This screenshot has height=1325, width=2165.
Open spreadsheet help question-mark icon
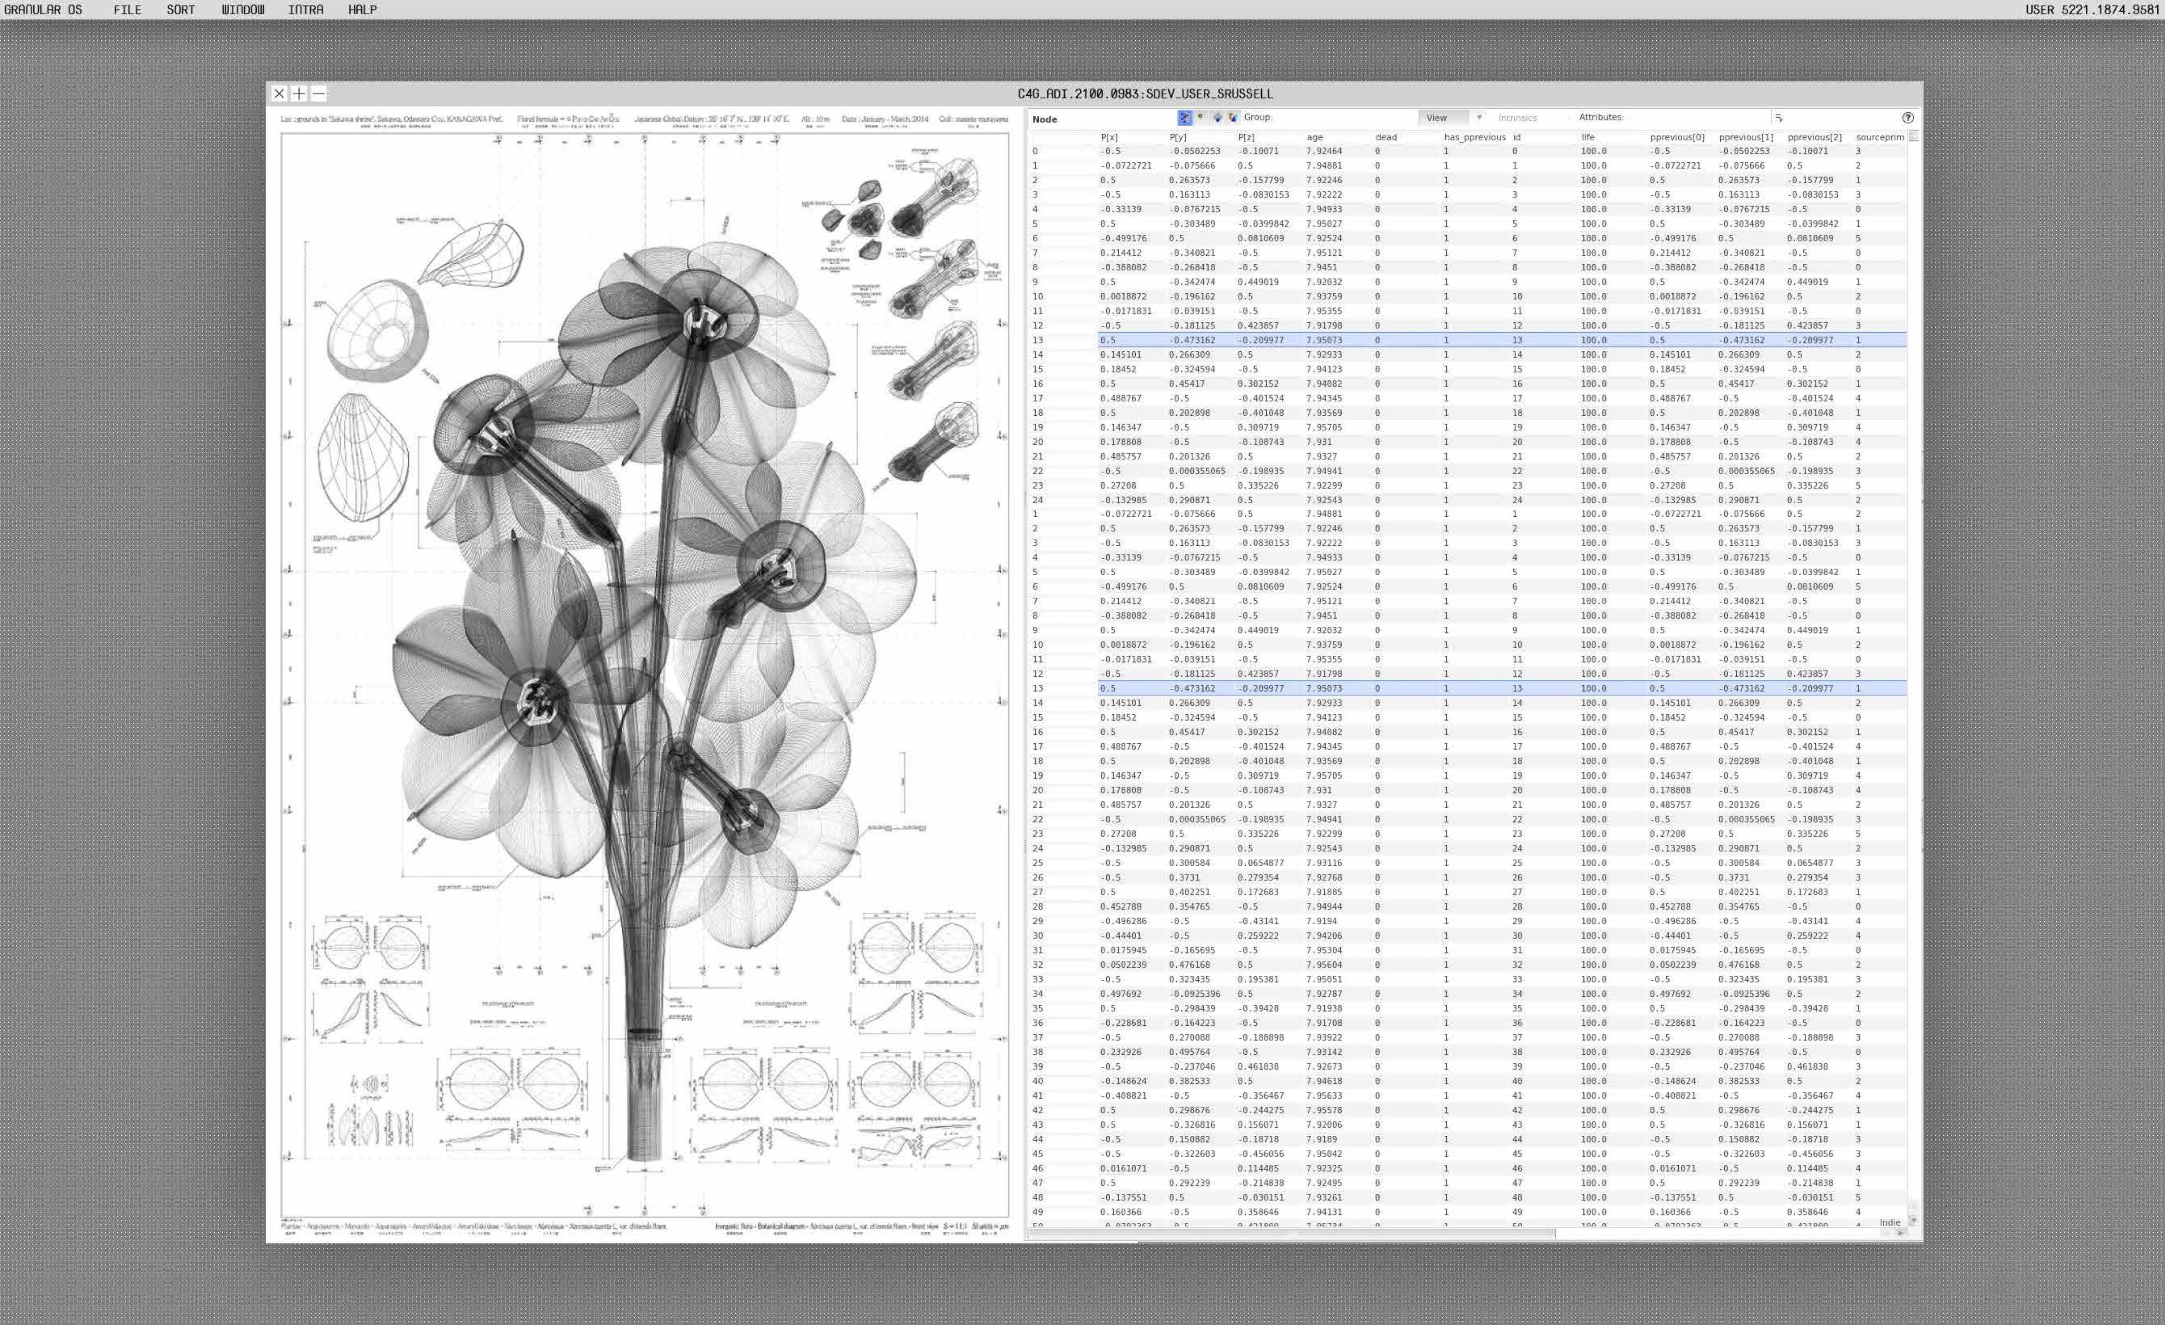1906,118
